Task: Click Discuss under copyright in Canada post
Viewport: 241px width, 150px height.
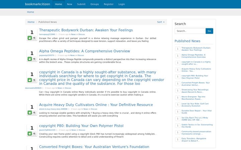Action: (68, 88)
